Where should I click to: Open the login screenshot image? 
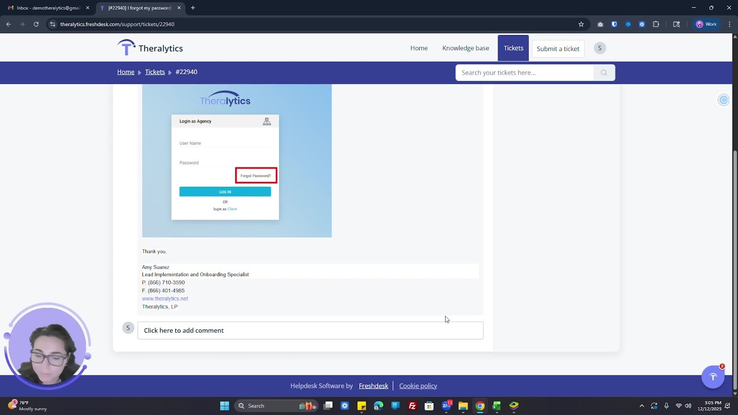pos(237,160)
